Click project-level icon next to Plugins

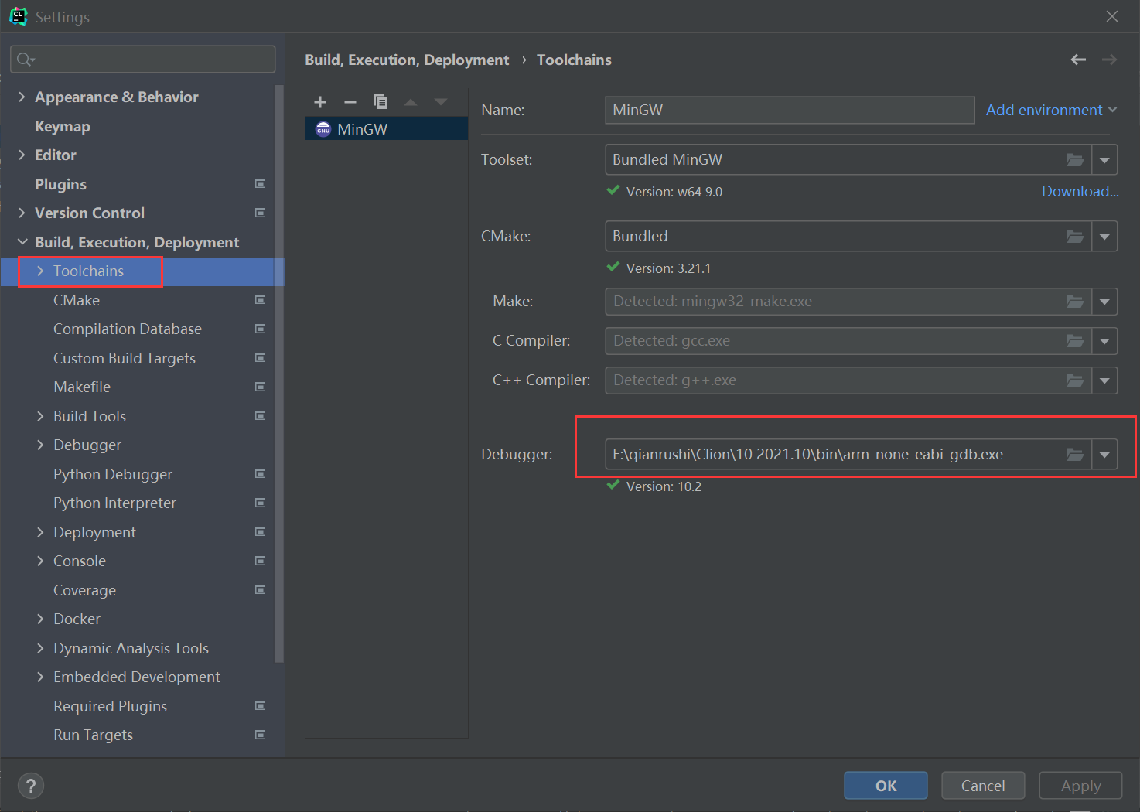(261, 183)
